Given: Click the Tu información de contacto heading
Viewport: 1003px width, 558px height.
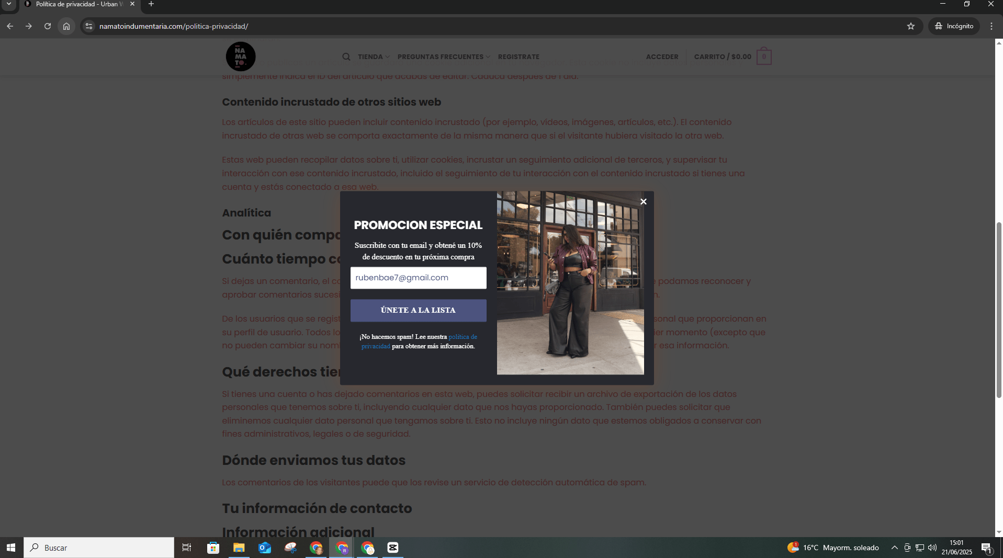Looking at the screenshot, I should click(317, 508).
